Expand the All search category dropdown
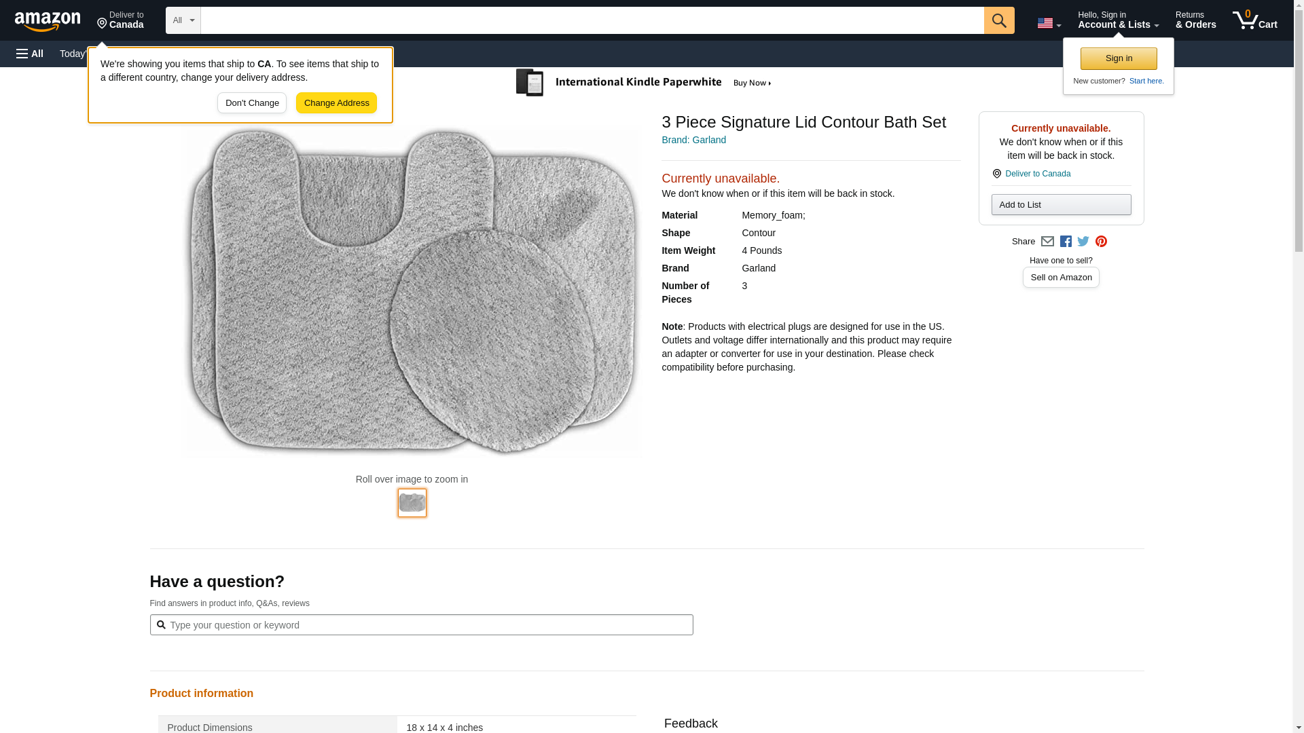Viewport: 1304px width, 733px height. 183,20
